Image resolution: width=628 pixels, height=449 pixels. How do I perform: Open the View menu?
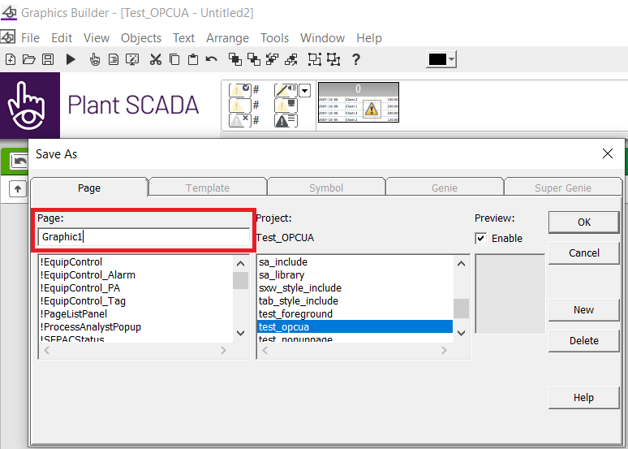click(97, 38)
